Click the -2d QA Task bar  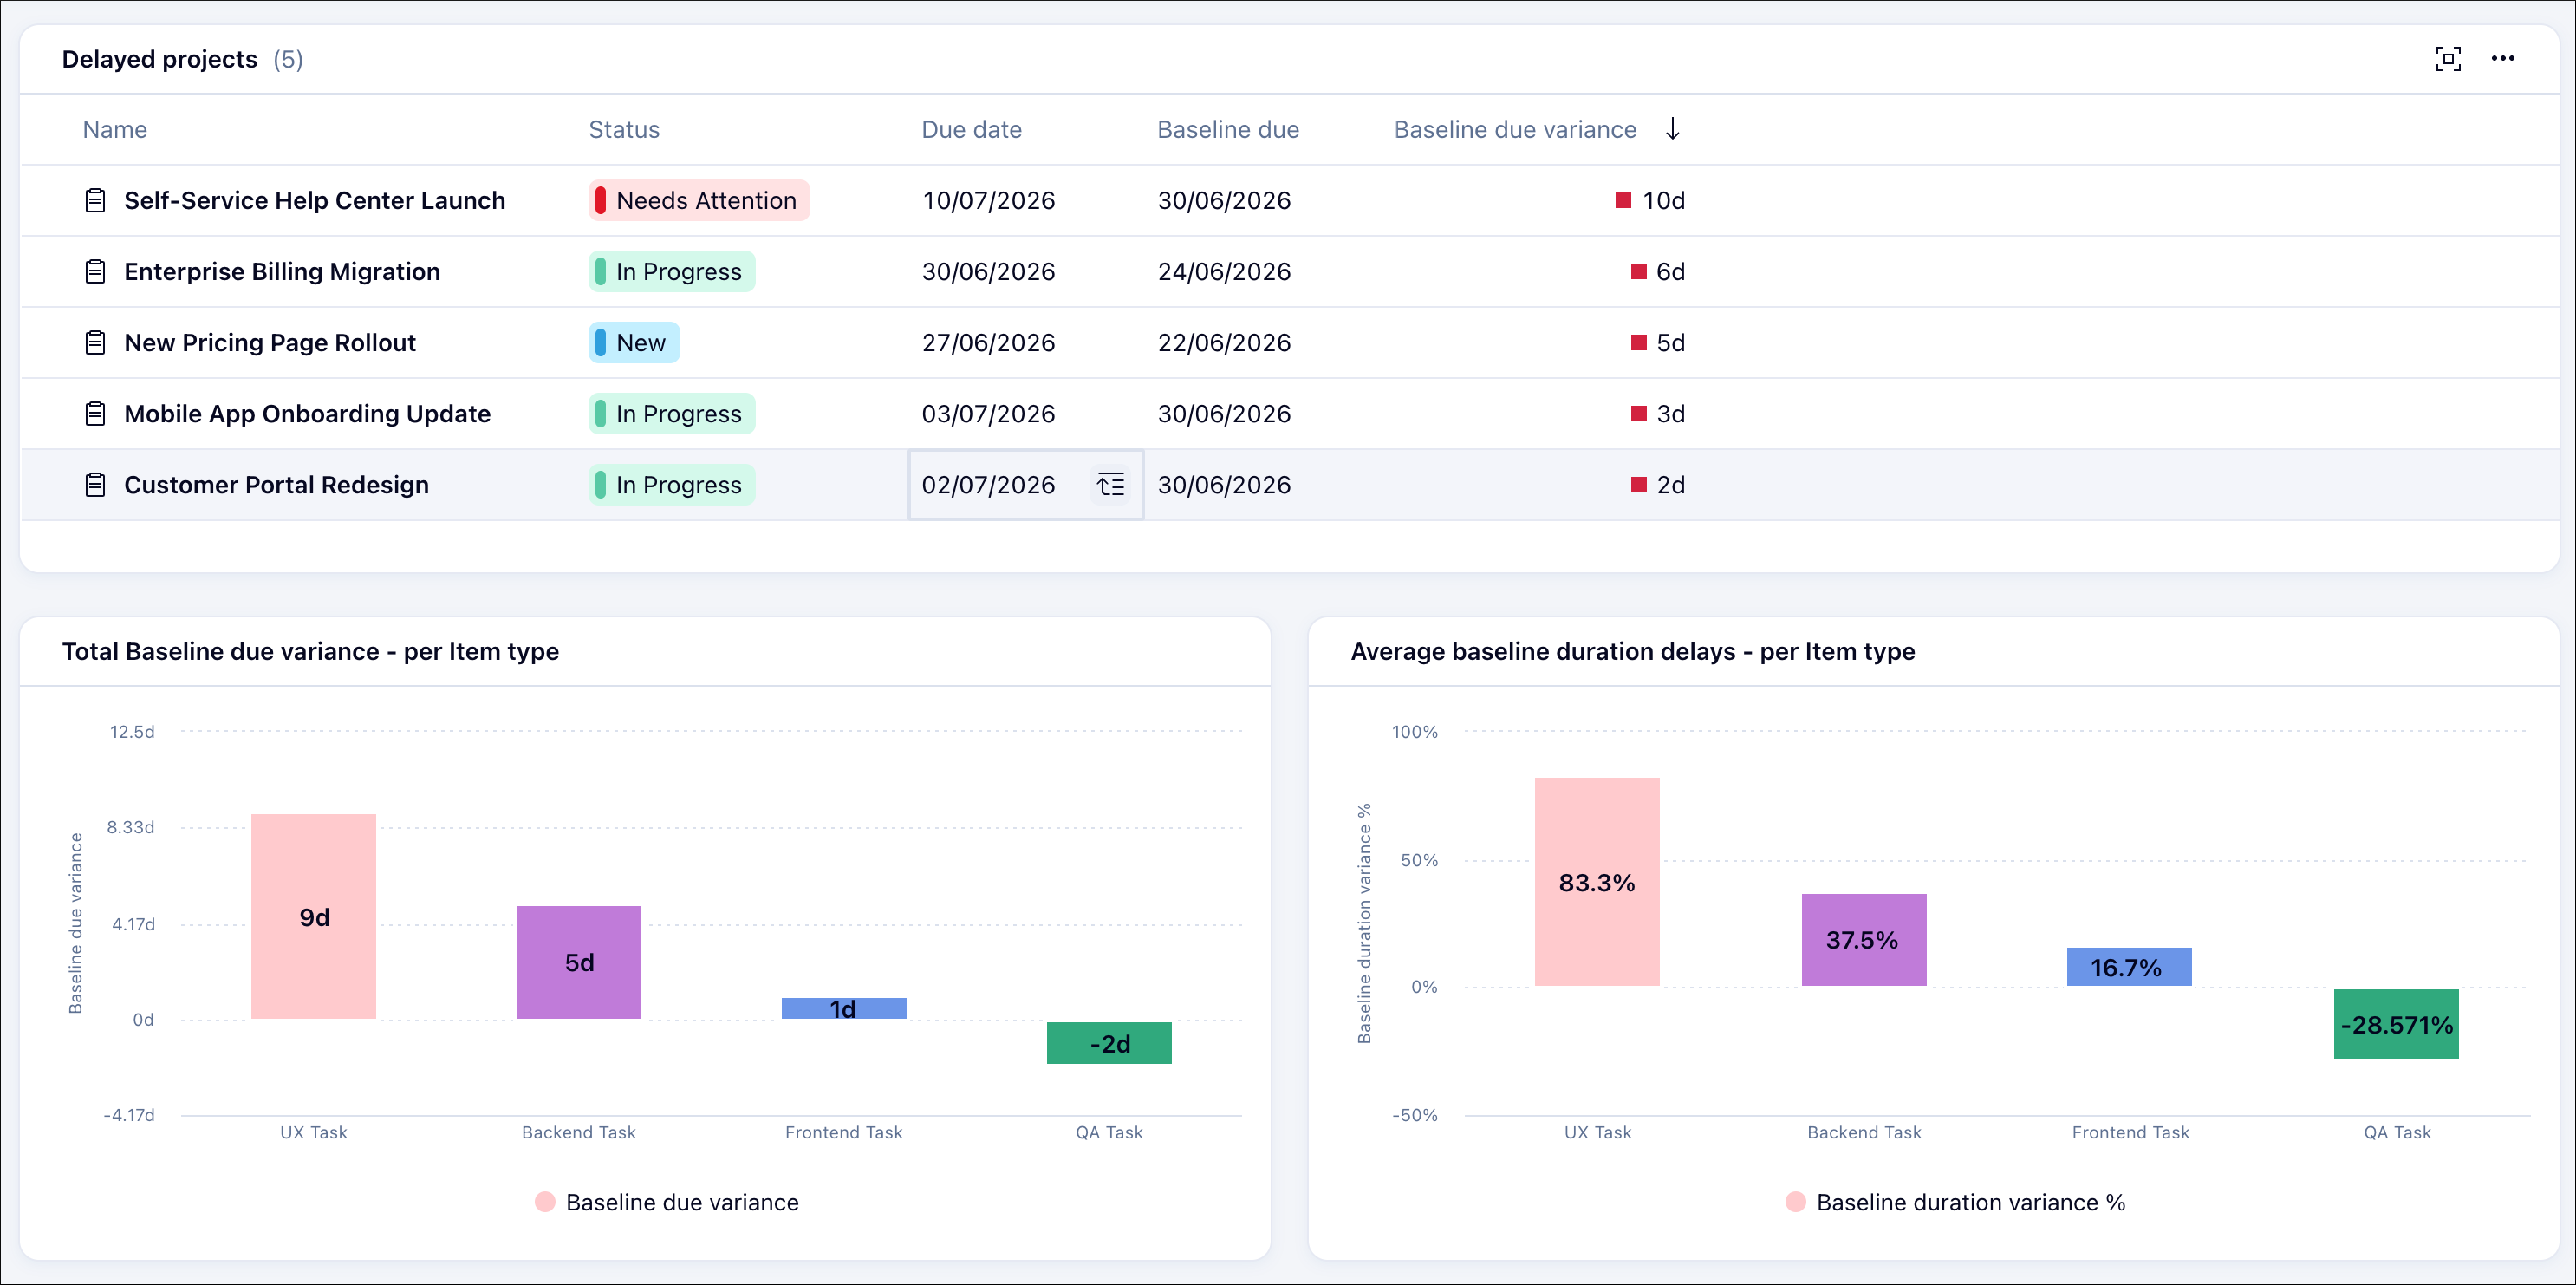pos(1109,1043)
